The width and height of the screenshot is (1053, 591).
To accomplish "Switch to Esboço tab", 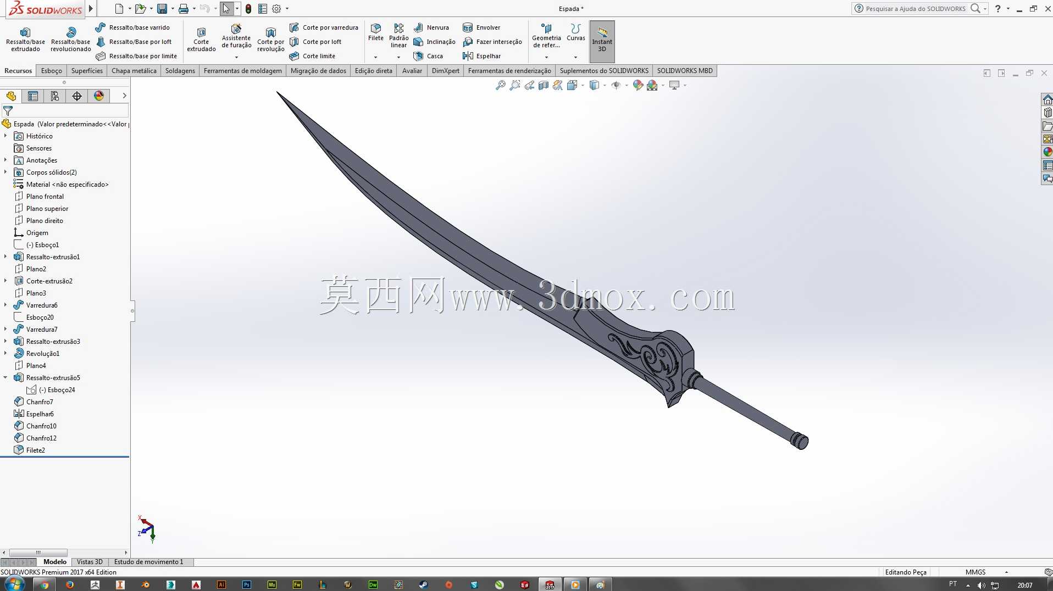I will coord(52,71).
